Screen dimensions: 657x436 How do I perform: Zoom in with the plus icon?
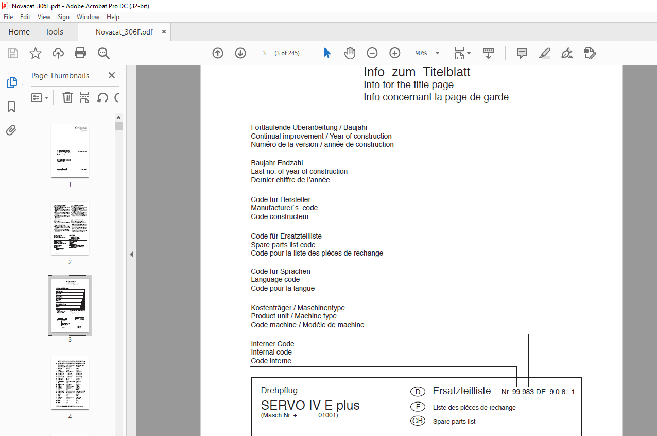[395, 53]
